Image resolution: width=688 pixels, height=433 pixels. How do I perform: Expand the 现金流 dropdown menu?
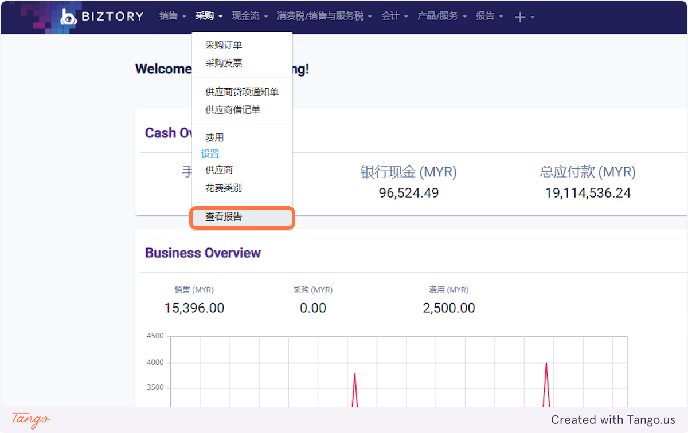point(249,16)
